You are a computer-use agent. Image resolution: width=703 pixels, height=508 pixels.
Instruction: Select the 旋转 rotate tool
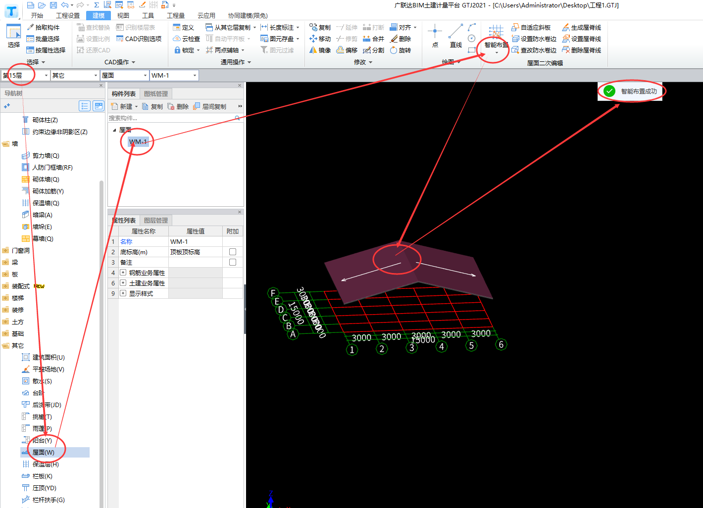click(x=401, y=50)
